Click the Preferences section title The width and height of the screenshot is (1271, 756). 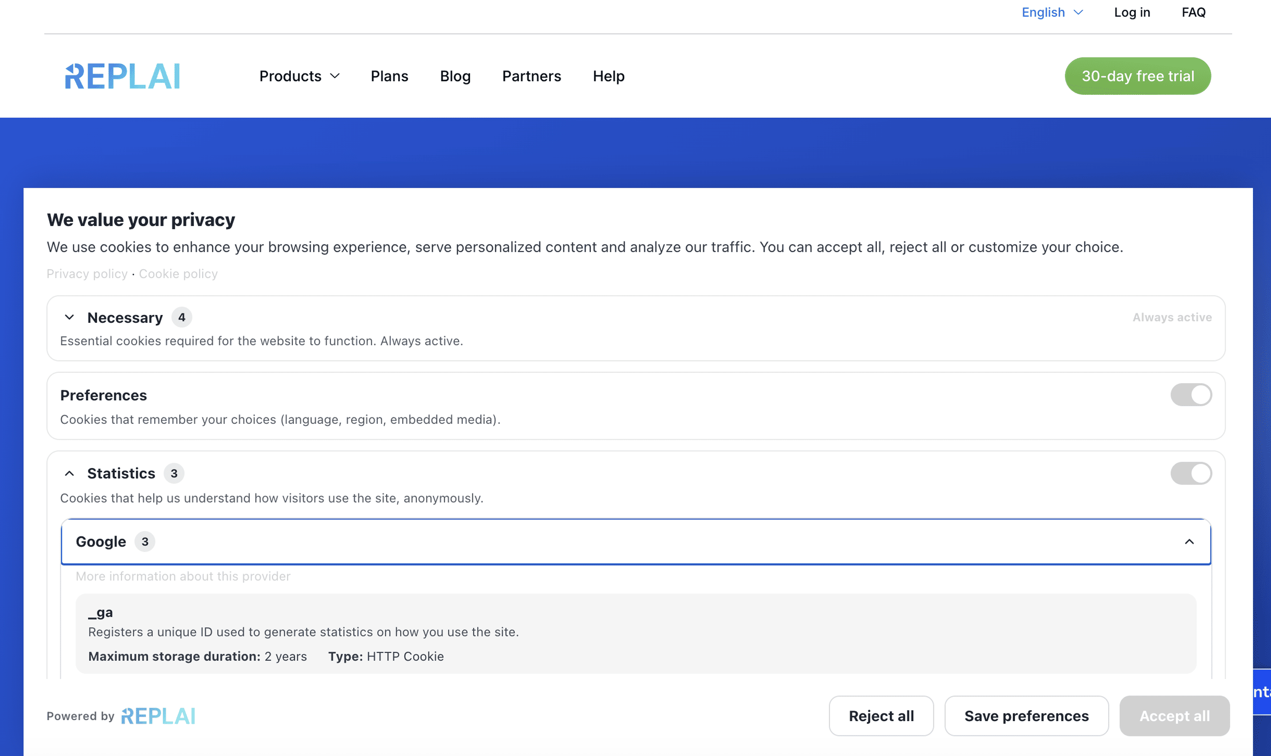103,395
